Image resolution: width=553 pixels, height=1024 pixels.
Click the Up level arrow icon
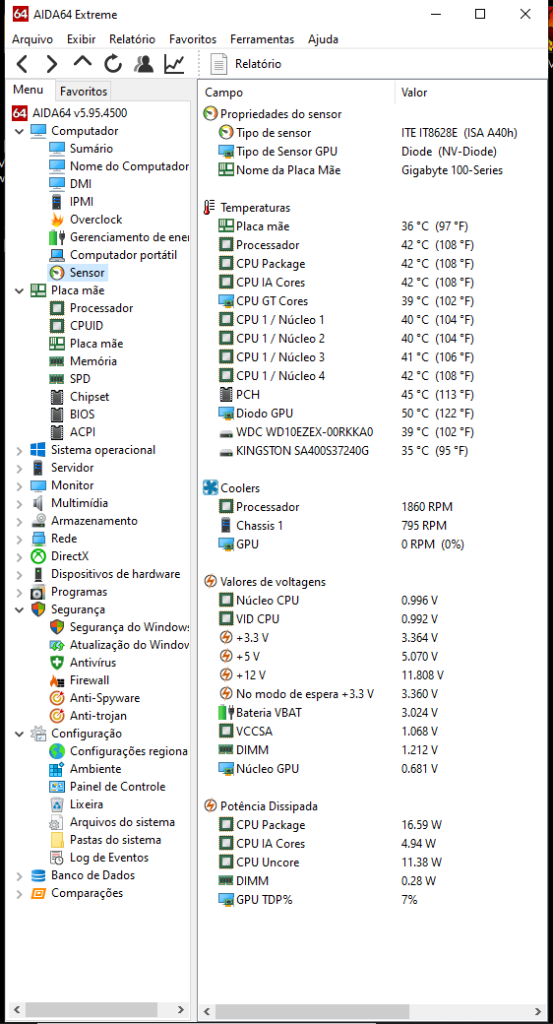click(x=83, y=62)
